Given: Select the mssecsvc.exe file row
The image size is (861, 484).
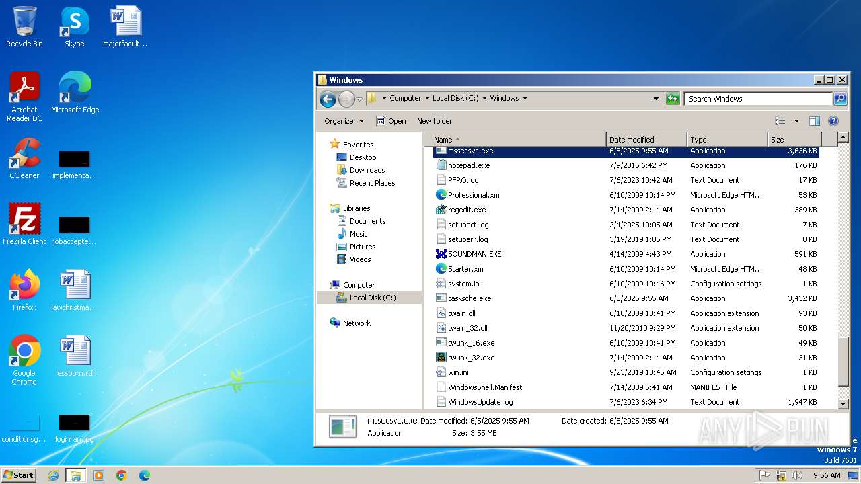Looking at the screenshot, I should point(626,151).
